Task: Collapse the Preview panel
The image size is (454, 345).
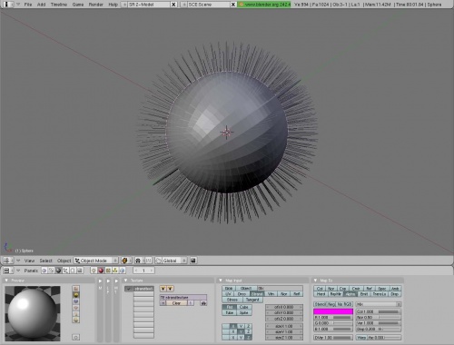Action: [6, 281]
